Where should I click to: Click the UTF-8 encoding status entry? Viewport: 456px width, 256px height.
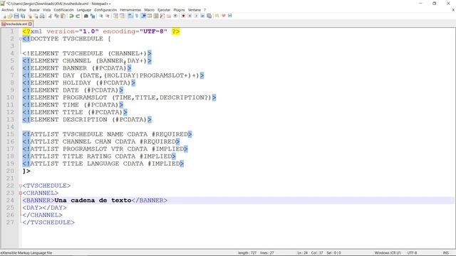coord(412,253)
